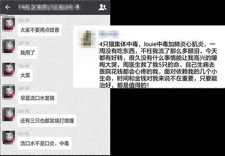
Task: Select the "大黑" message bubble
Action: click(x=25, y=75)
